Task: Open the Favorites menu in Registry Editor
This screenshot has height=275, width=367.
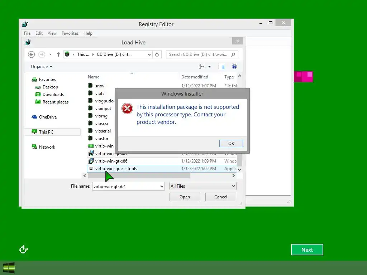Action: tap(70, 33)
